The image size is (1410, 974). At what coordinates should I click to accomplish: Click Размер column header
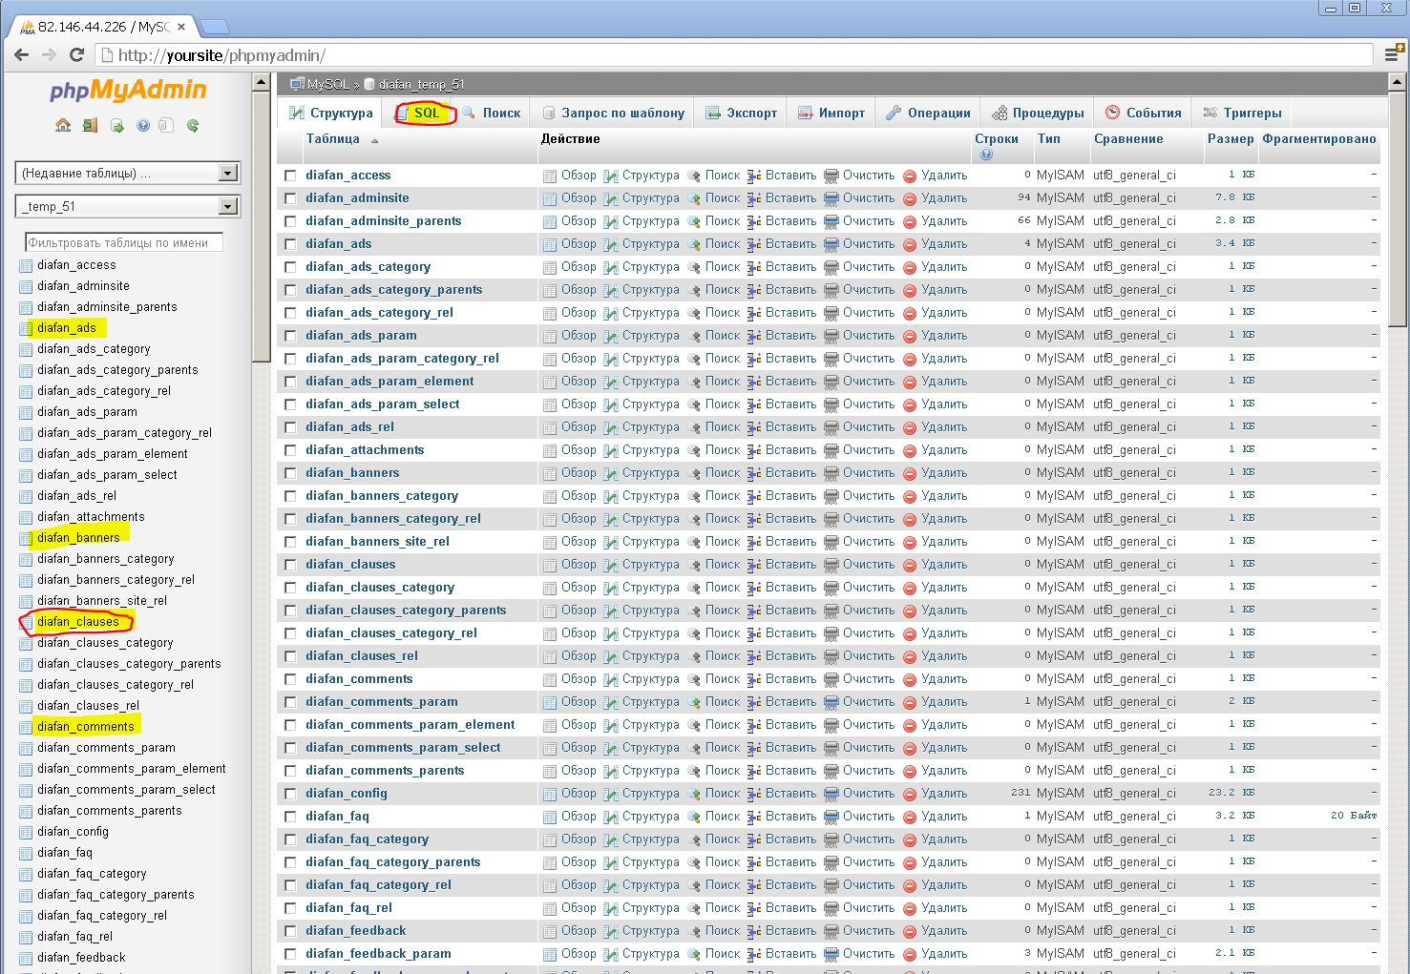[x=1231, y=139]
